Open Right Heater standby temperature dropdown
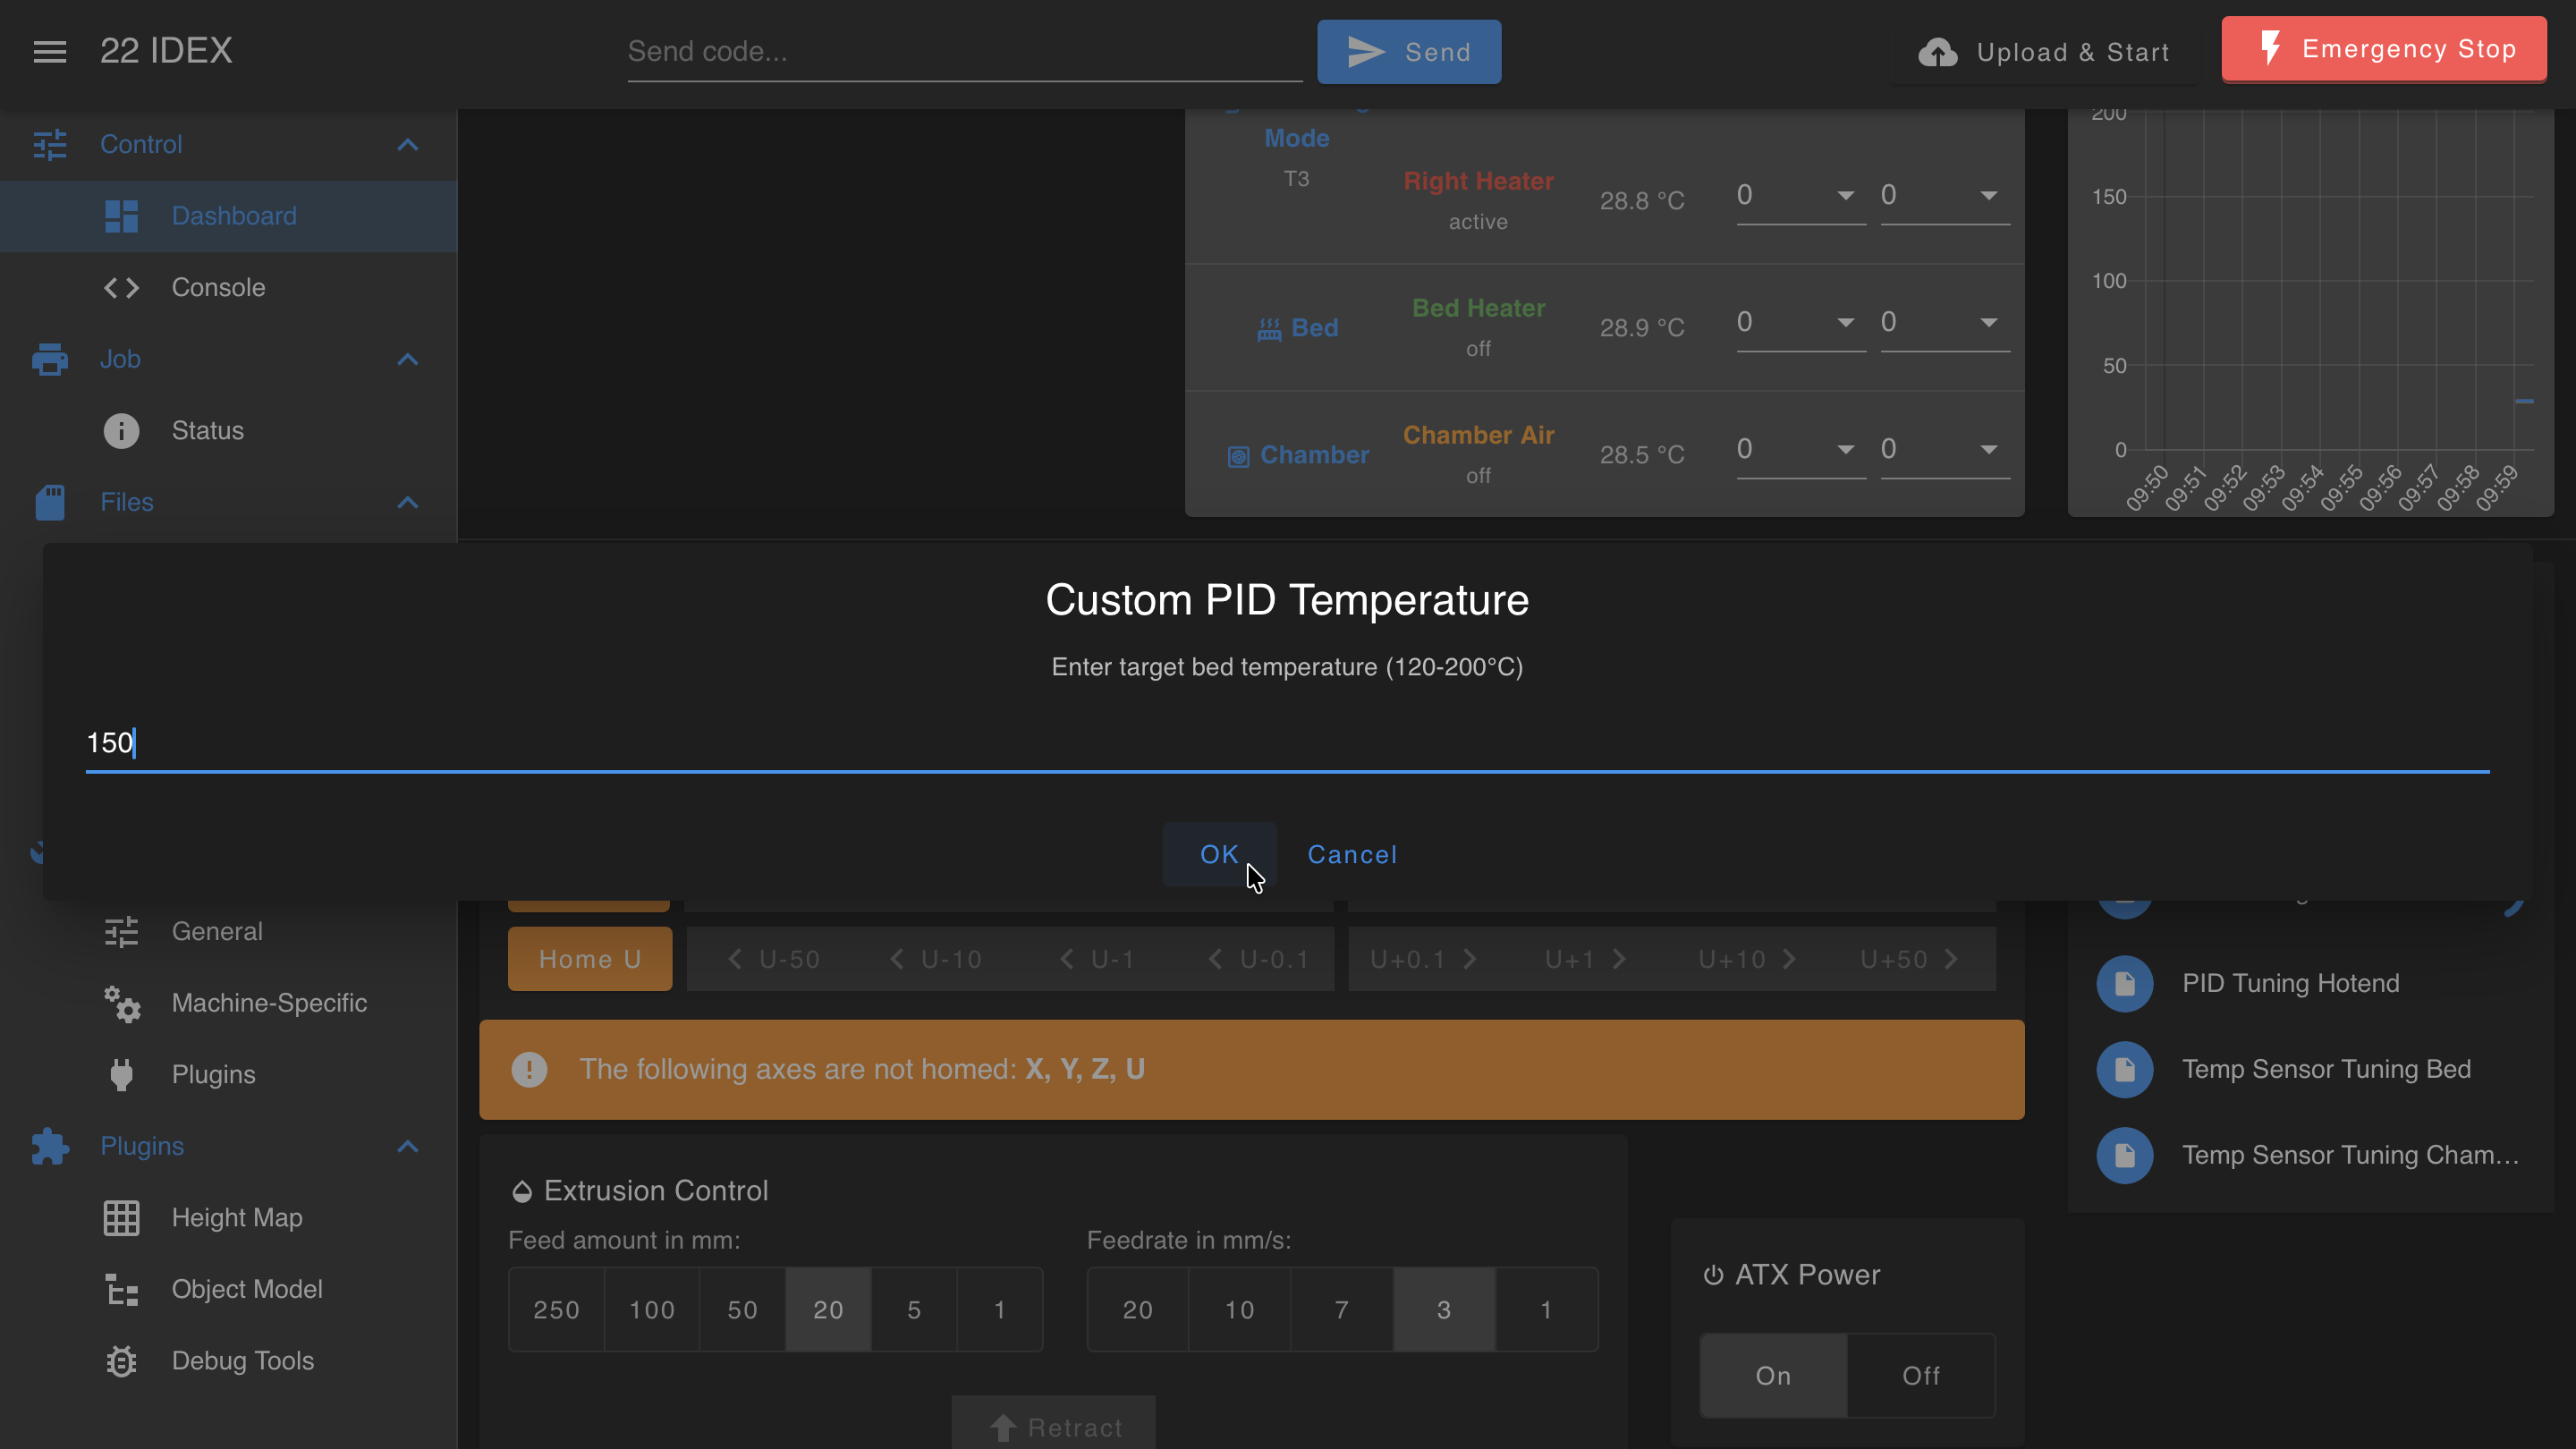 1988,196
